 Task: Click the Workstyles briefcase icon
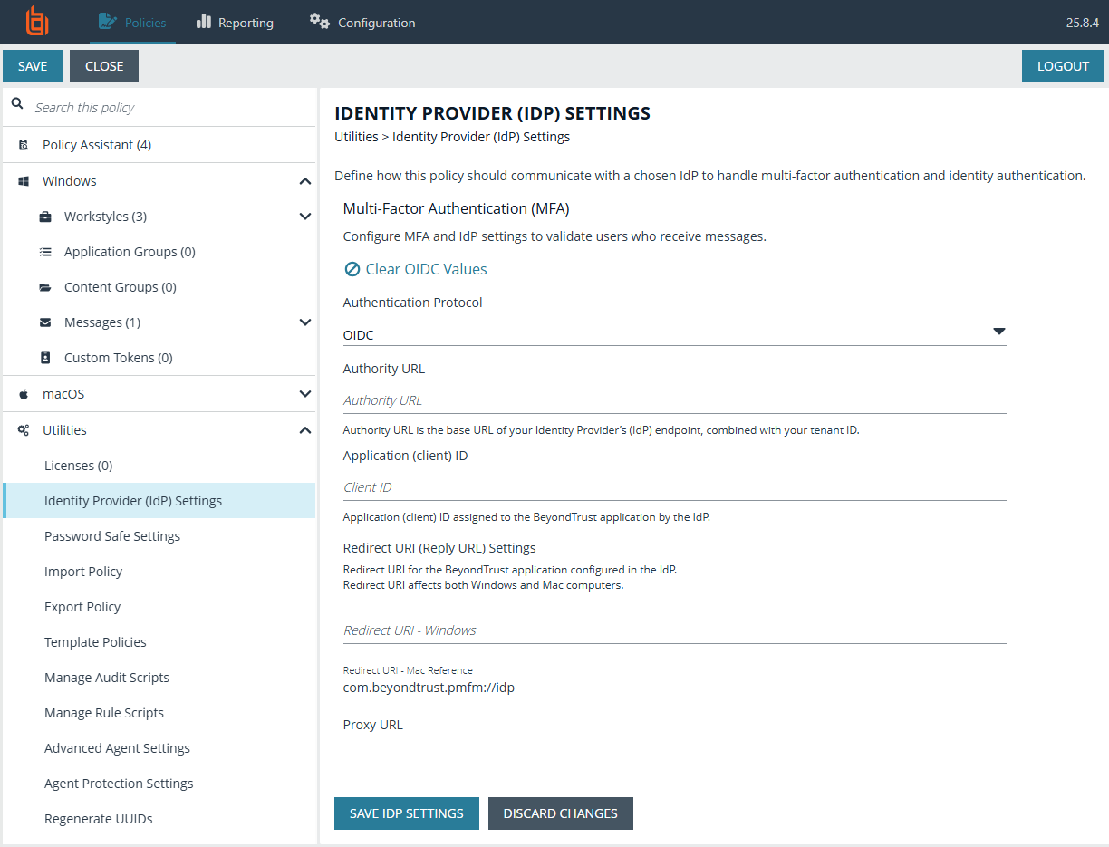(44, 216)
